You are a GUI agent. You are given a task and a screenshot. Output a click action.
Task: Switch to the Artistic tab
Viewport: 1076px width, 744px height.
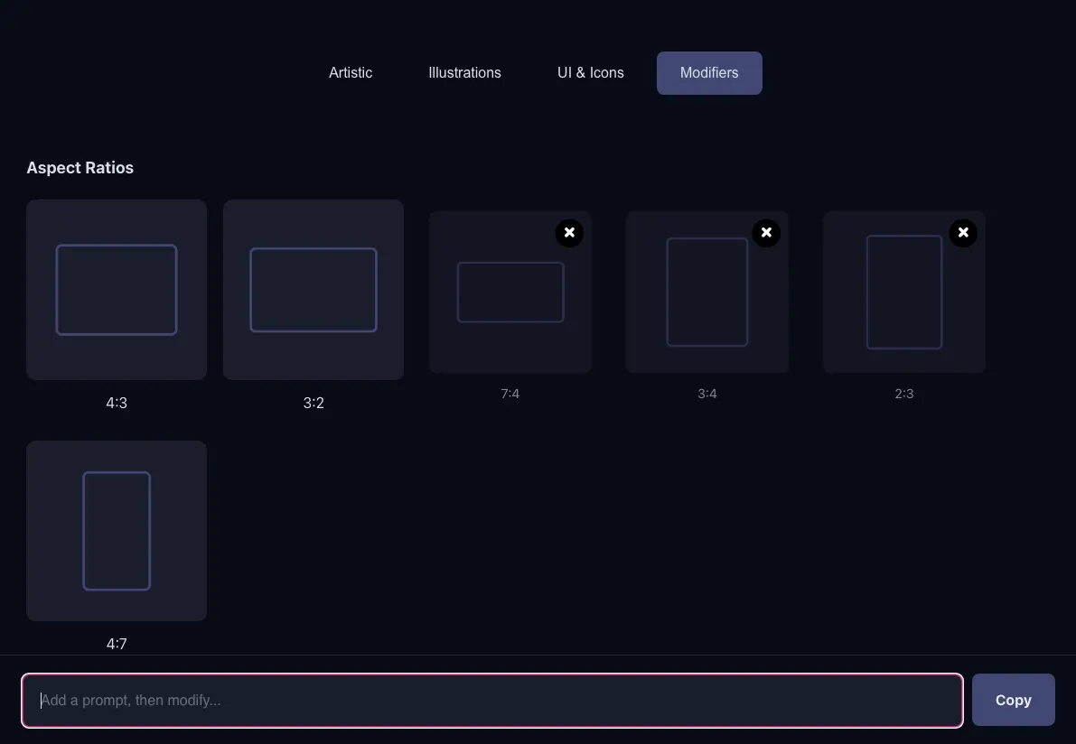coord(351,73)
